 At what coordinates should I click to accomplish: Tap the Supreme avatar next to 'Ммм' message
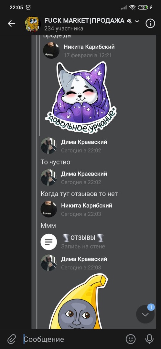click(49, 209)
